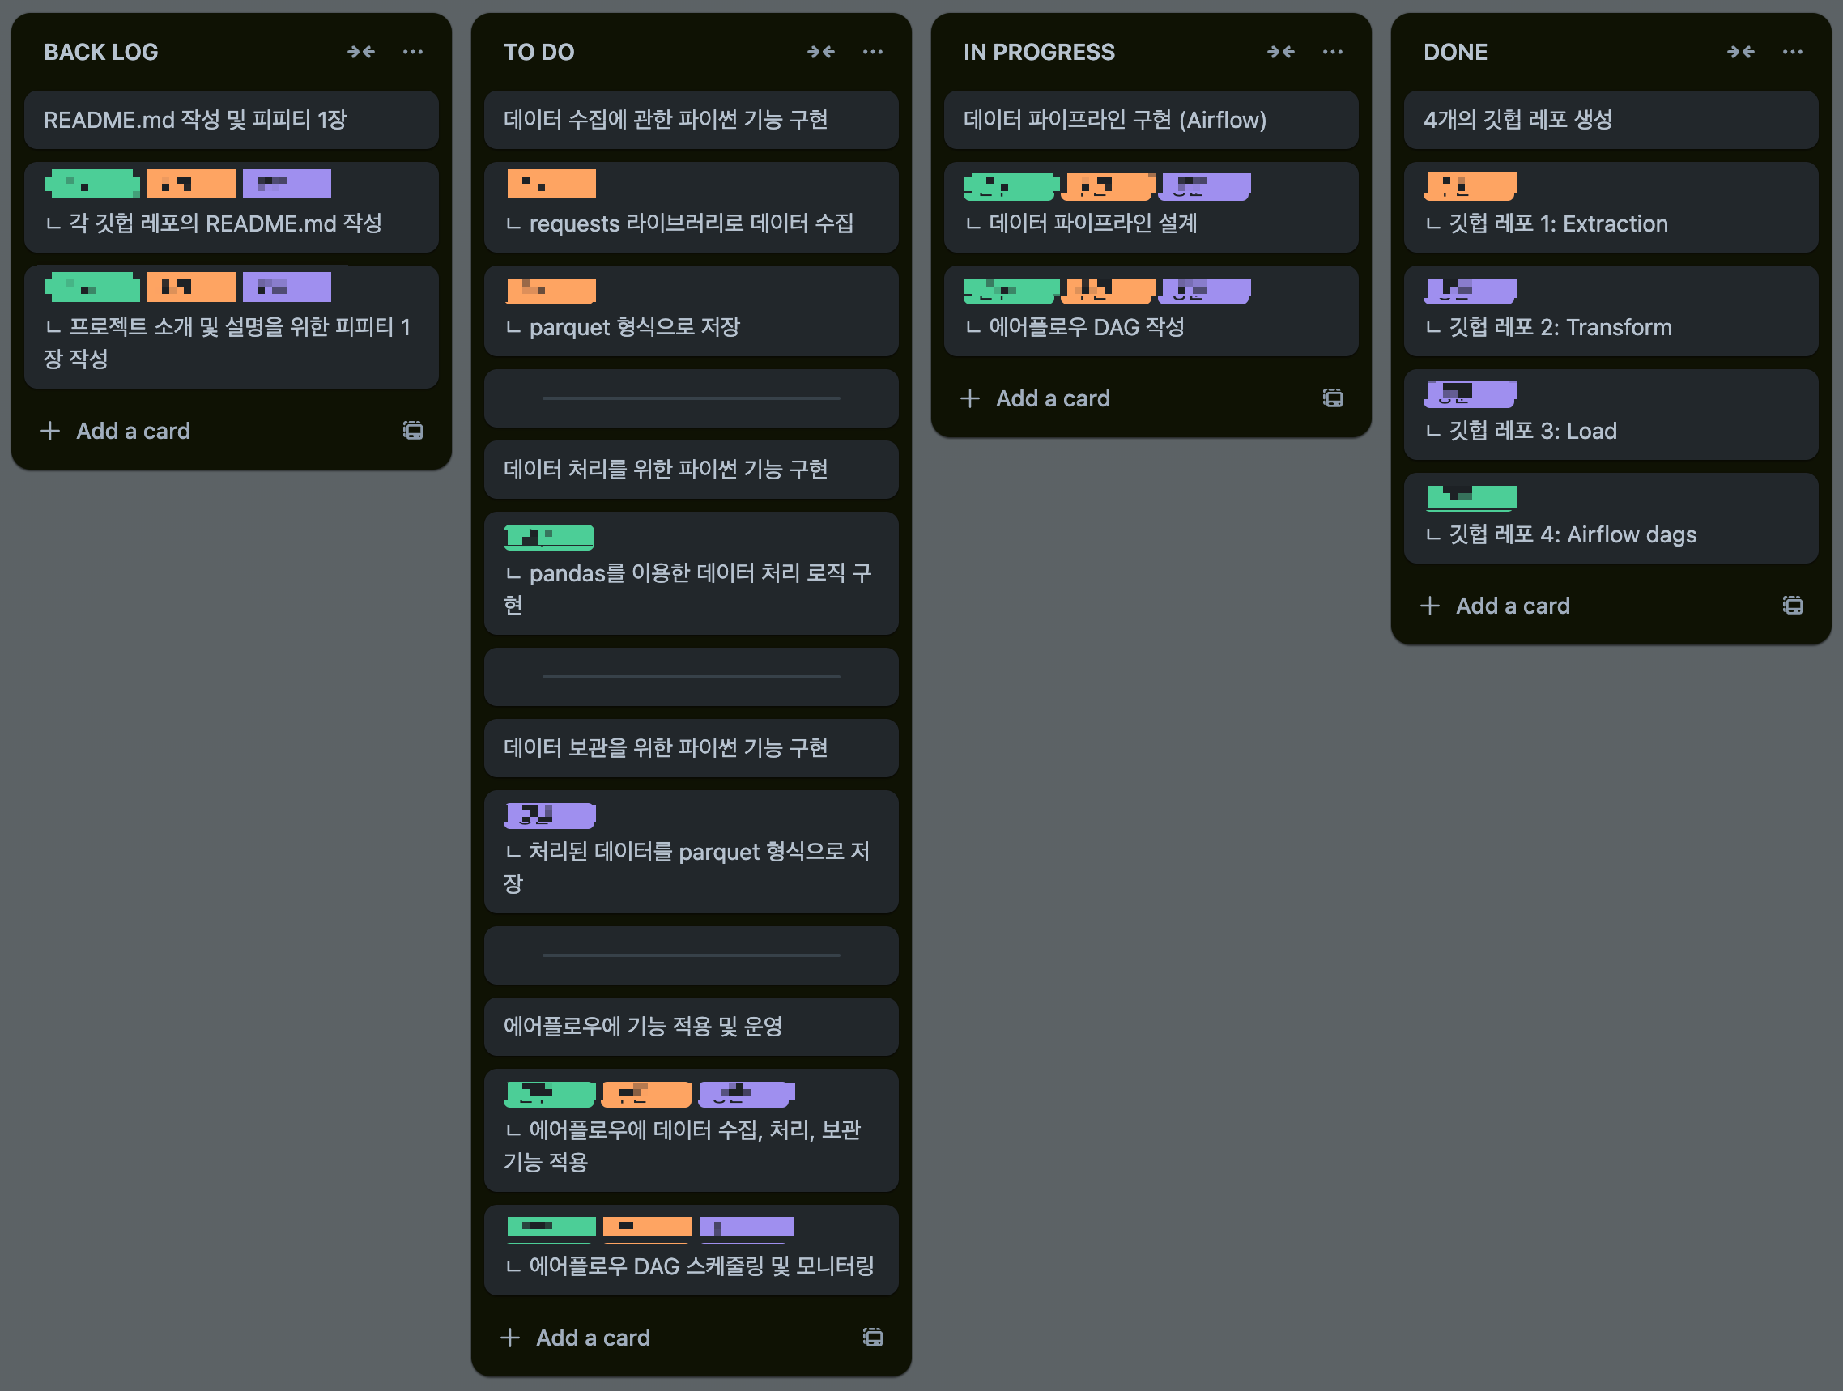Click green label on 깃헙 레포 4 card

[x=1471, y=496]
